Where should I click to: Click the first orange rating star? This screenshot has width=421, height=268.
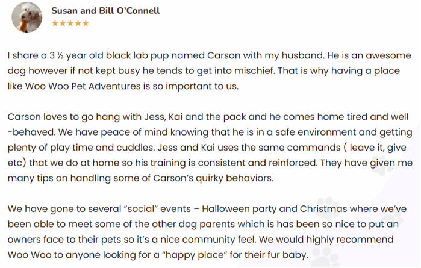[x=55, y=23]
